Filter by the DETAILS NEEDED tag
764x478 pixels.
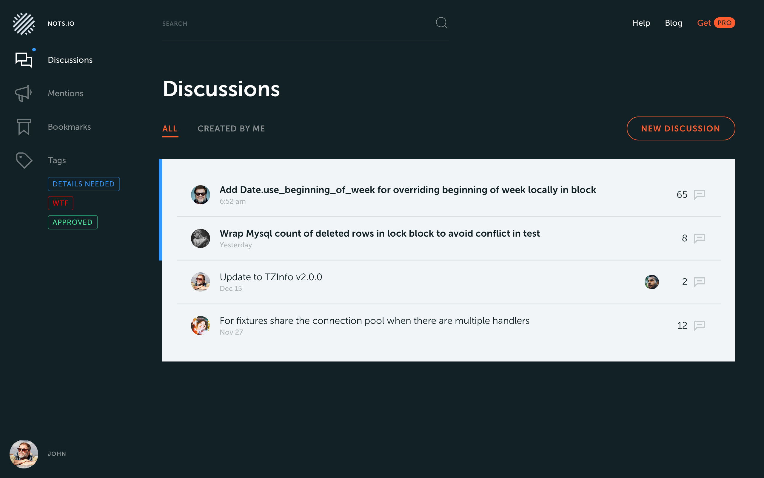click(x=84, y=184)
